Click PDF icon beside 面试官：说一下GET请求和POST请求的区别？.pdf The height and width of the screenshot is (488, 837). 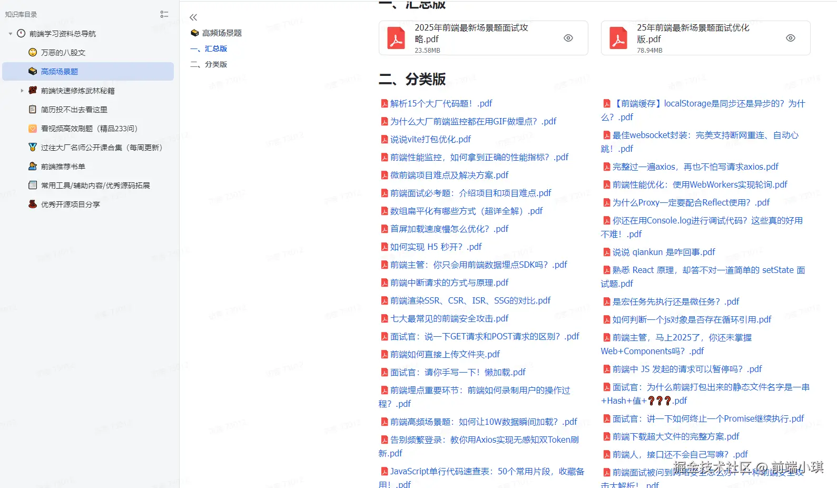pyautogui.click(x=385, y=336)
